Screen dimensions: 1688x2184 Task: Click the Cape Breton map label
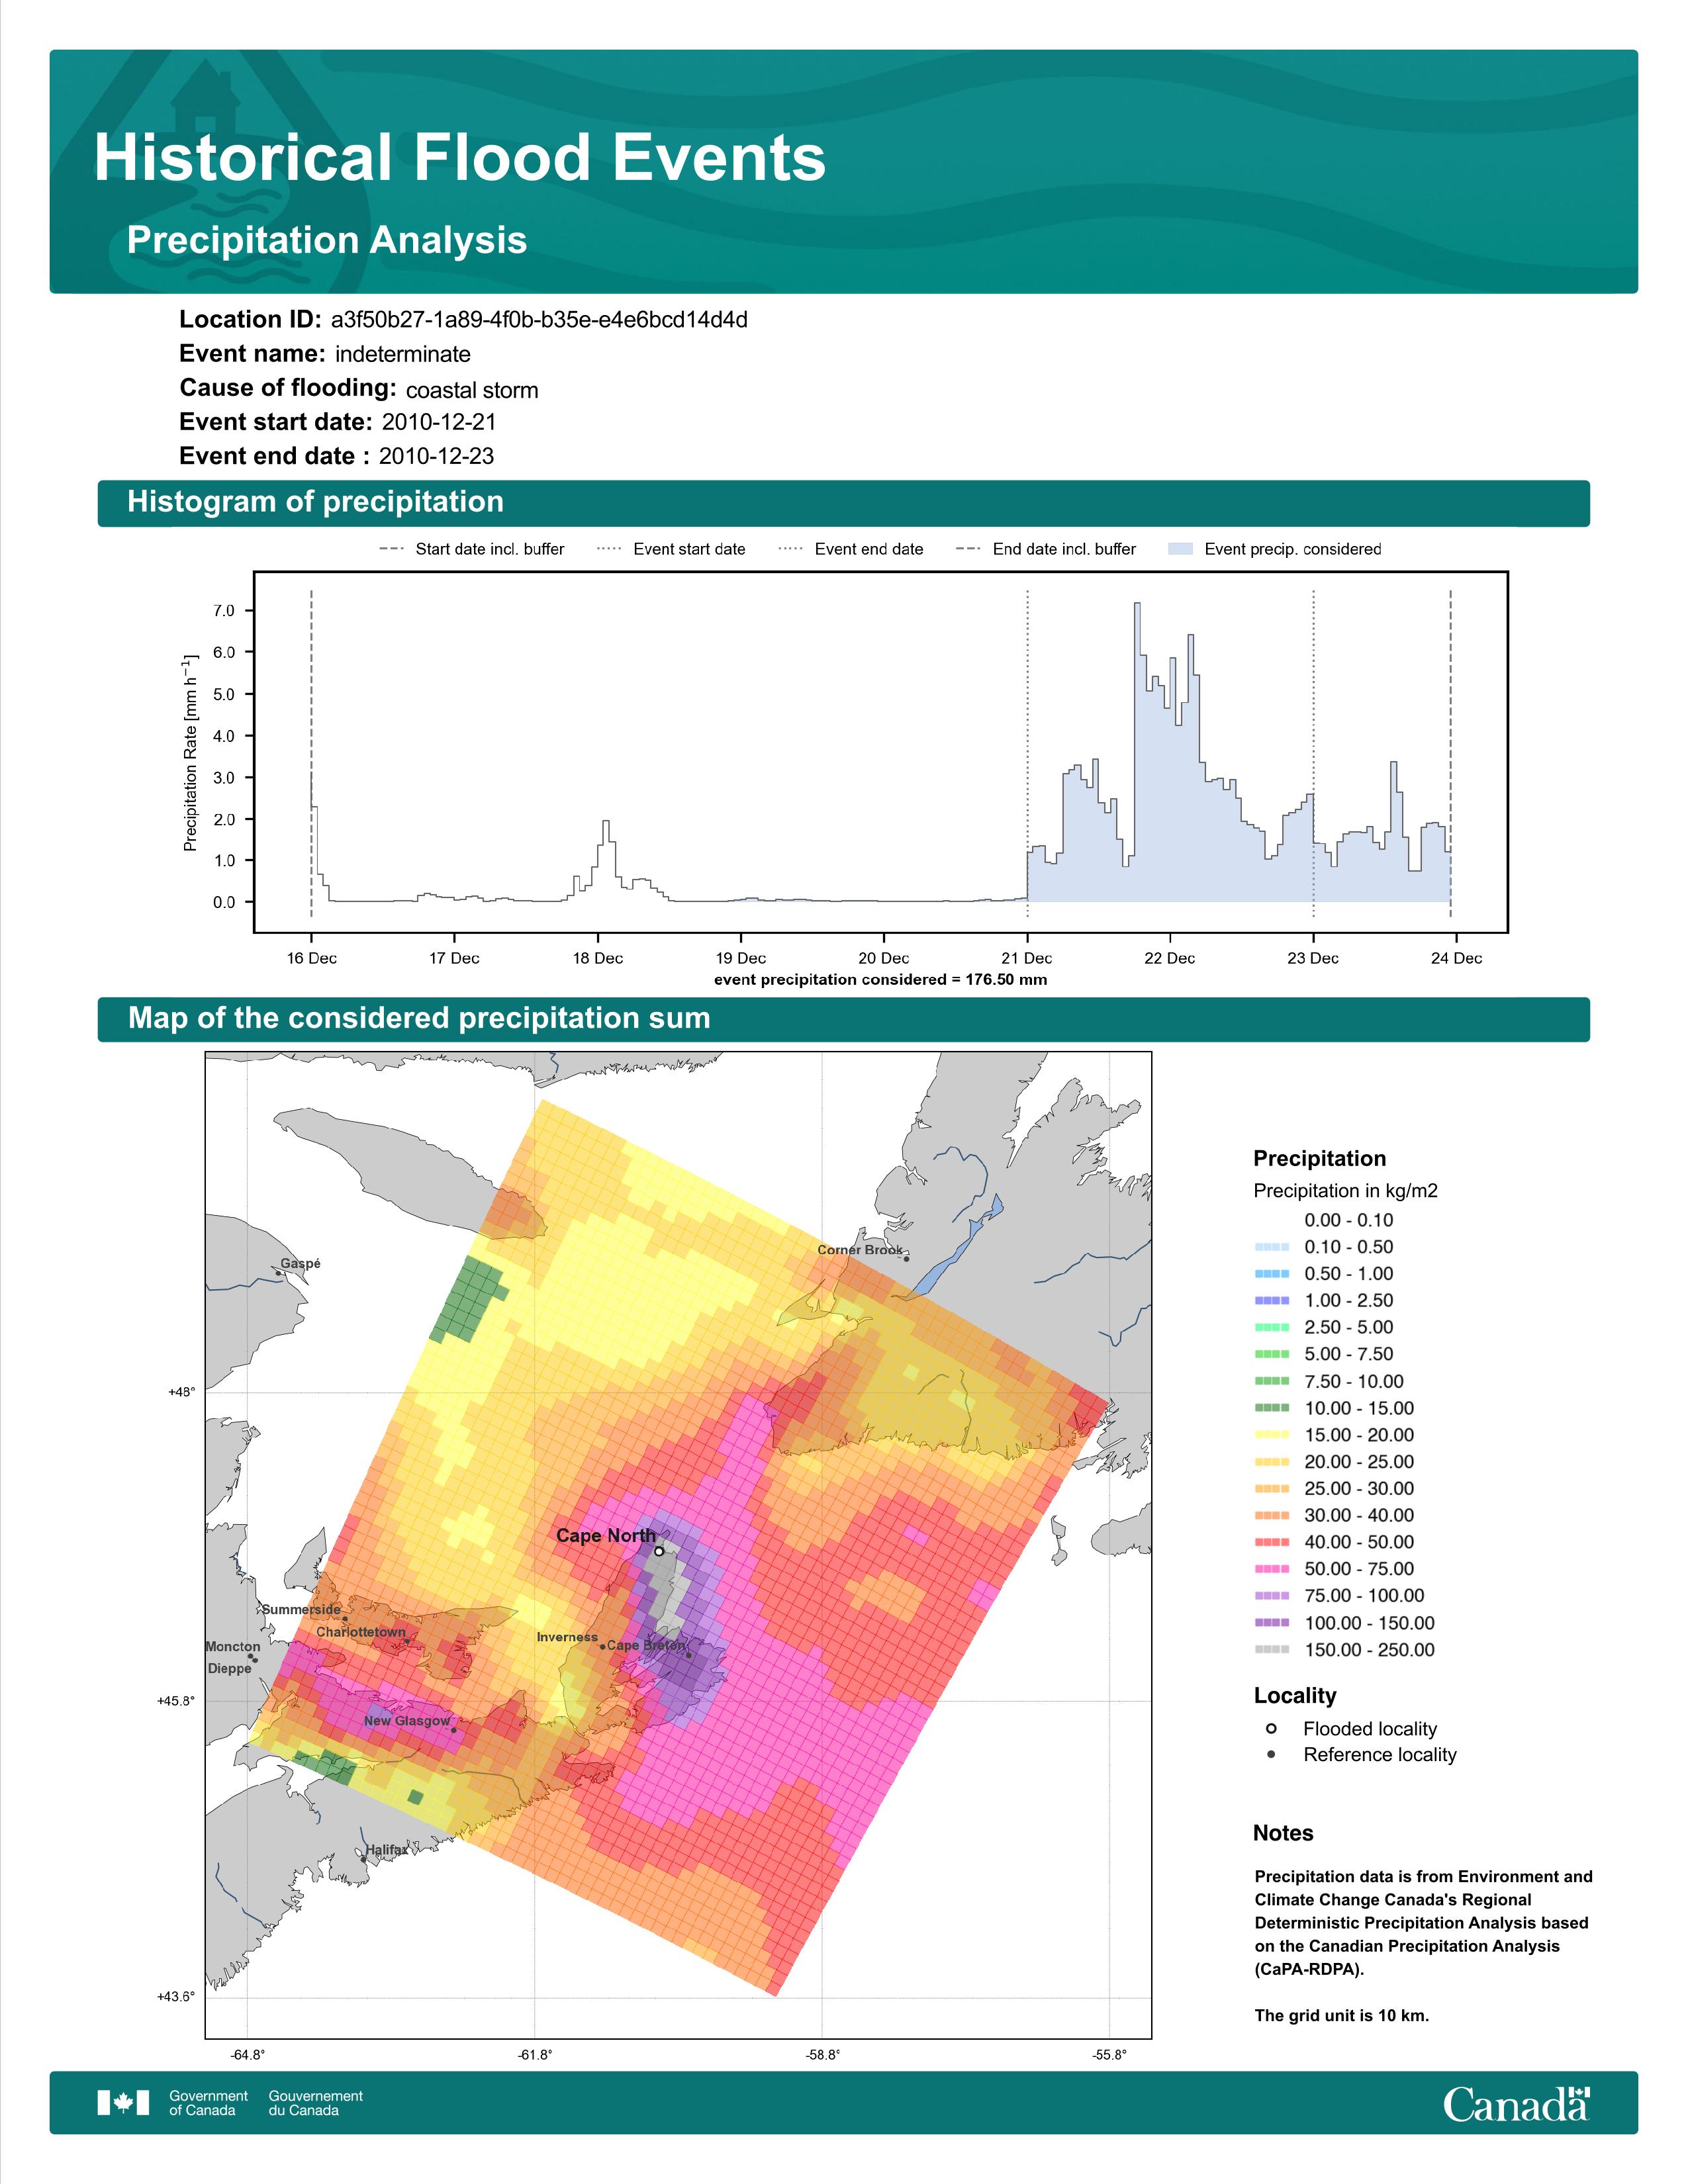click(x=646, y=1645)
